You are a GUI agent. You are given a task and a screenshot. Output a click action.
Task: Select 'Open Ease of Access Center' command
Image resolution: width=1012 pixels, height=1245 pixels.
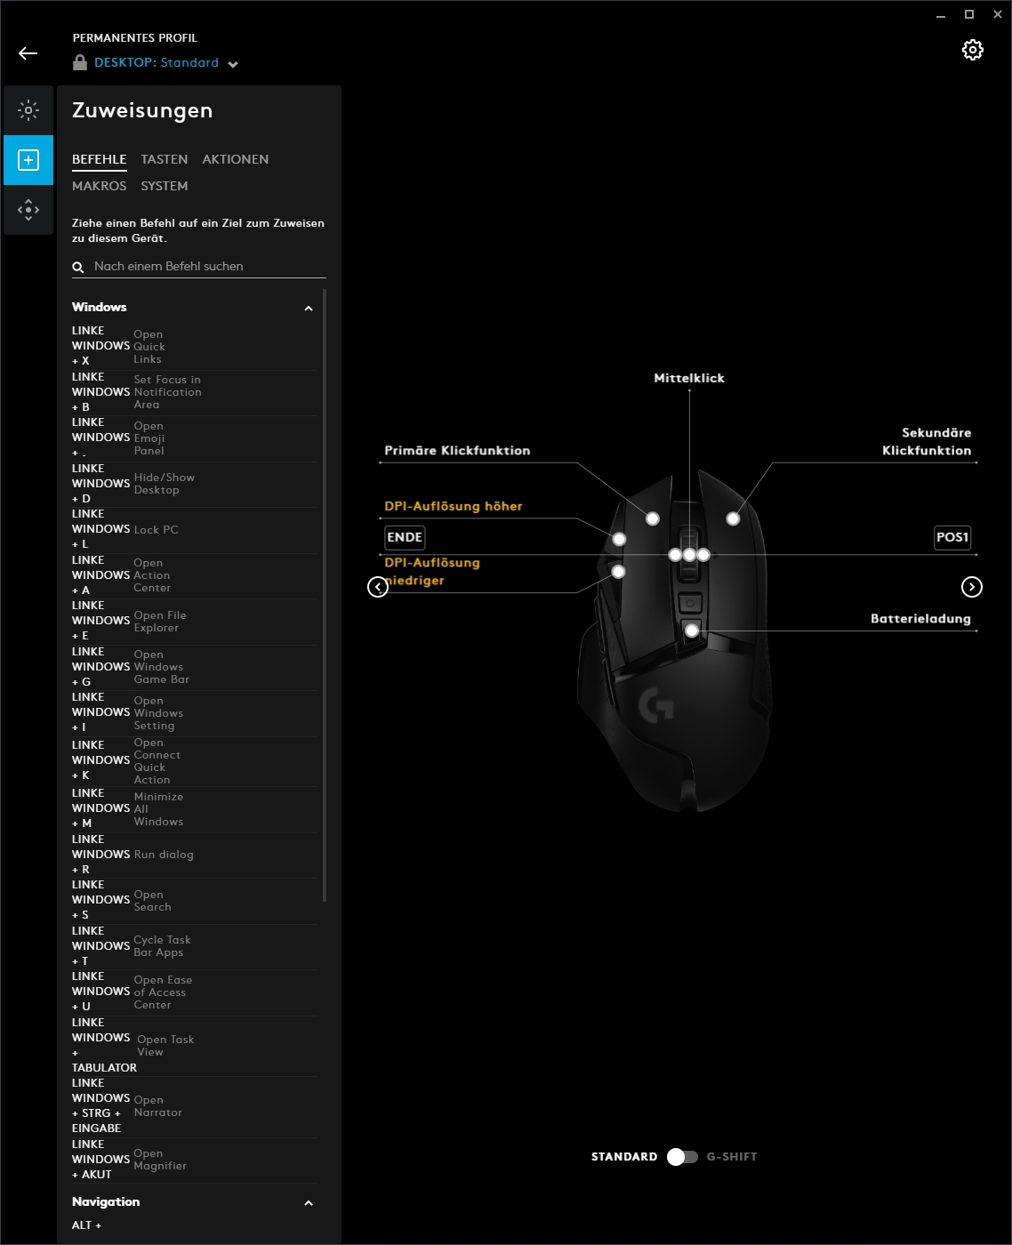[194, 992]
